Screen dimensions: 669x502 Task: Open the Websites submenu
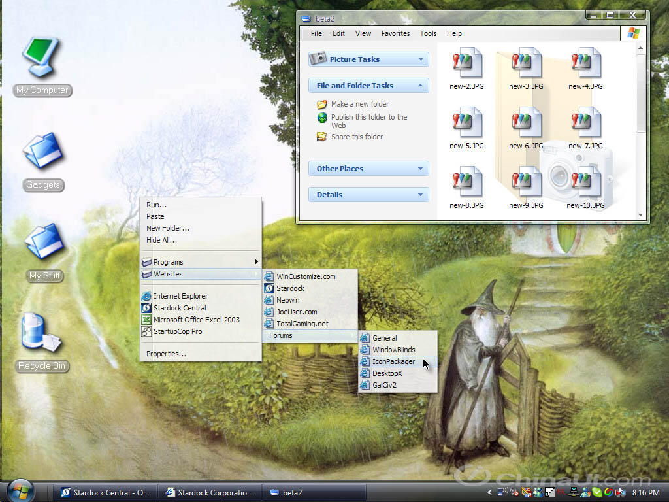pos(201,274)
